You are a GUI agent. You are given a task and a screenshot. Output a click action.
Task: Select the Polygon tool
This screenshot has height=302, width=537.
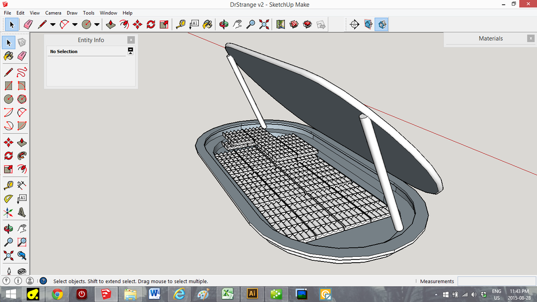22,99
